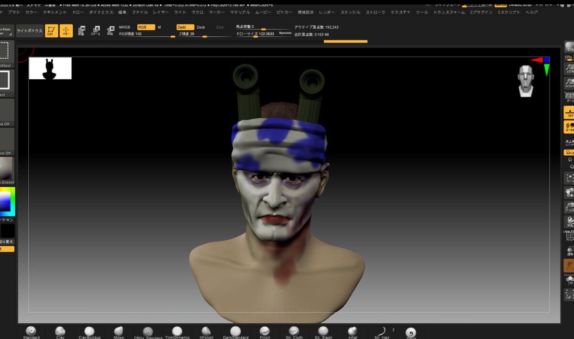The width and height of the screenshot is (574, 339).
Task: Switch to Scale (スケール) gizmo mode
Action: click(x=96, y=31)
